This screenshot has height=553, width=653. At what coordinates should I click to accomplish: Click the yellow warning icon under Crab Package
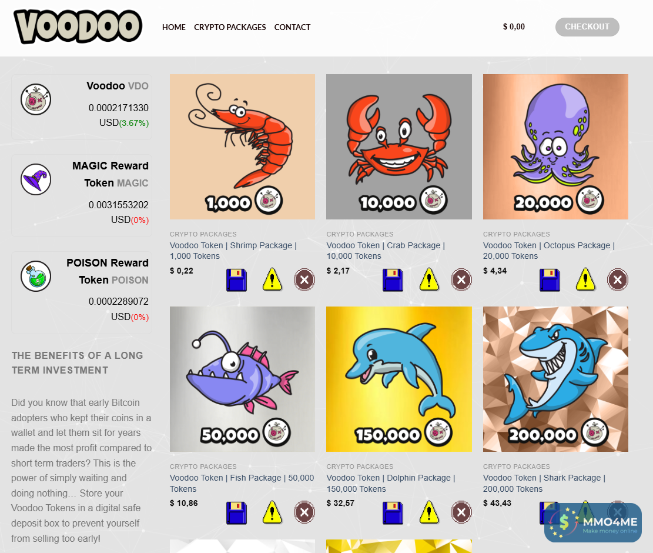click(429, 279)
